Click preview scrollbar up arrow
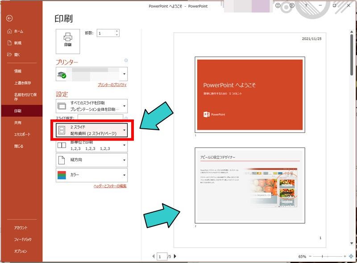This screenshot has height=263, width=357. (x=352, y=32)
